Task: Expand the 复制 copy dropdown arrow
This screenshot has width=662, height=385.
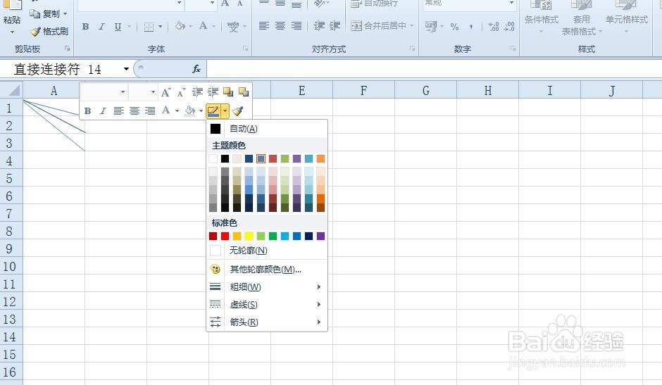Action: 65,14
